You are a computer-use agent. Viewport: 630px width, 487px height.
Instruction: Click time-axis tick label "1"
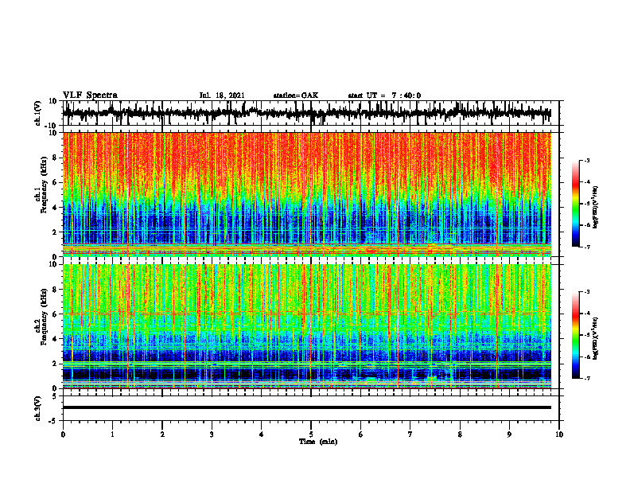pos(112,434)
